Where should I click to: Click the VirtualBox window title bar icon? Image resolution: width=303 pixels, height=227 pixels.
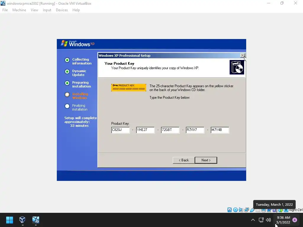(x=3, y=3)
